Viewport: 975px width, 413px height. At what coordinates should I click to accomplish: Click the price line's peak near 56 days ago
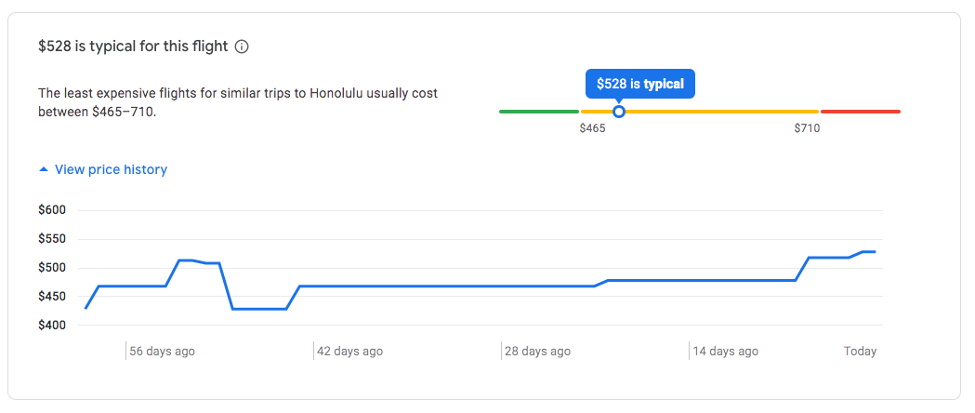pyautogui.click(x=187, y=260)
